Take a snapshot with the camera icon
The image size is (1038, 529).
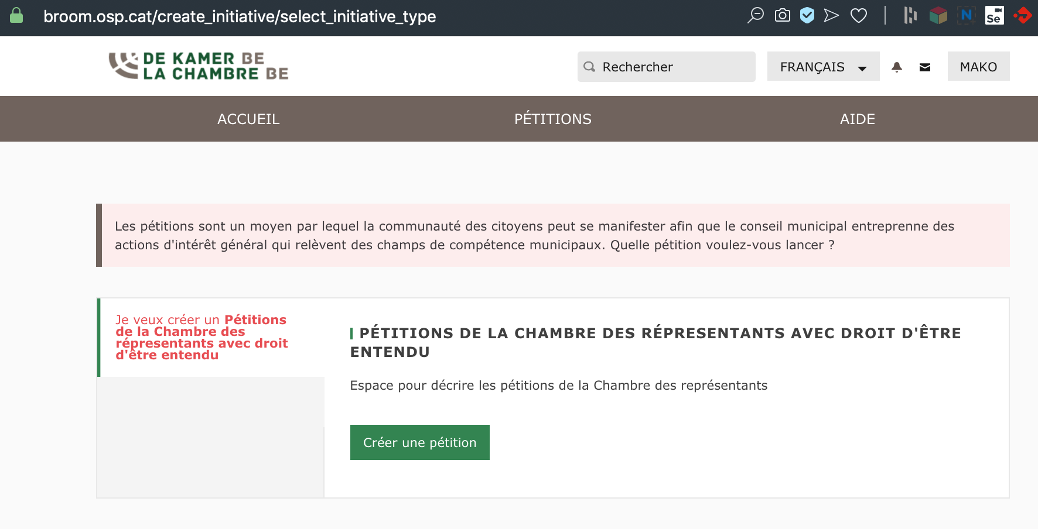click(782, 15)
